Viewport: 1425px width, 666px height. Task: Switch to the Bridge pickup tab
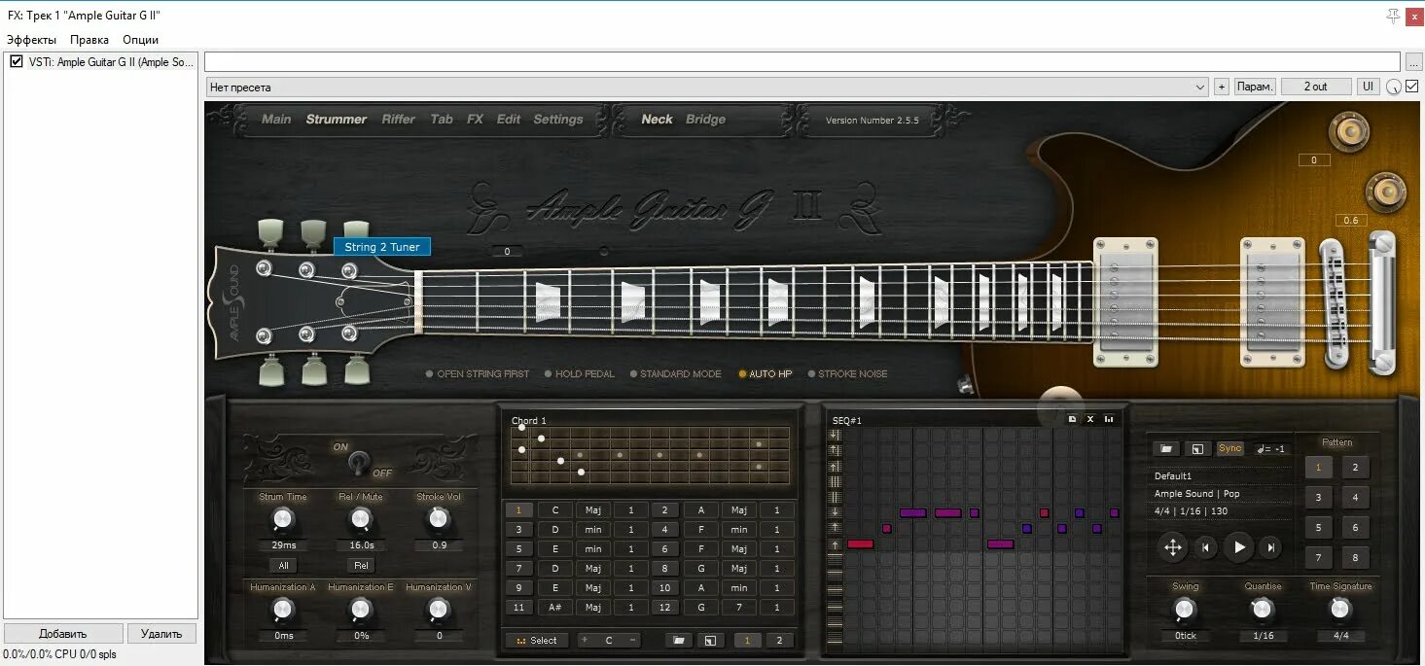[705, 120]
